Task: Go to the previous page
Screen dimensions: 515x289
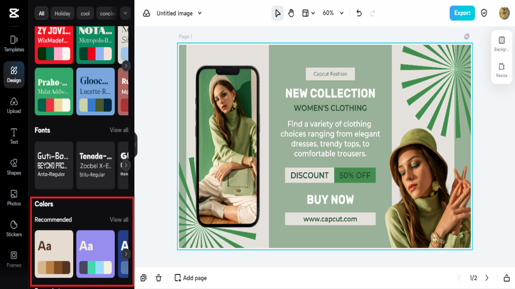Action: click(x=459, y=278)
